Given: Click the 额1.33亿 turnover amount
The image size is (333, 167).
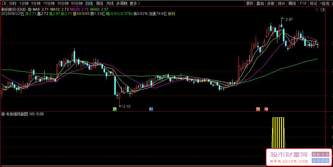Looking at the screenshot, I should tap(98, 14).
